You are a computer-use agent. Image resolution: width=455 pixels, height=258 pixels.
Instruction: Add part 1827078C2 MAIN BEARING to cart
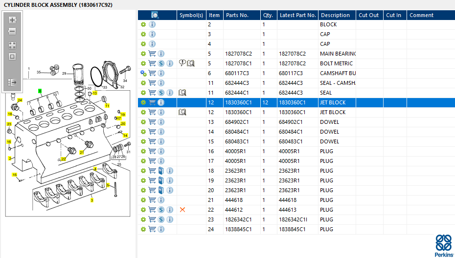coord(152,54)
